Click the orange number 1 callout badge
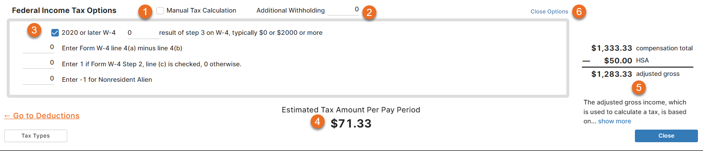This screenshot has height=151, width=703. pos(145,12)
